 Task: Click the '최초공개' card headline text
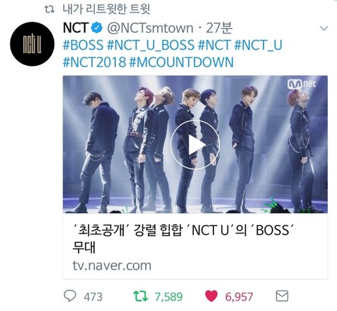pos(183,239)
